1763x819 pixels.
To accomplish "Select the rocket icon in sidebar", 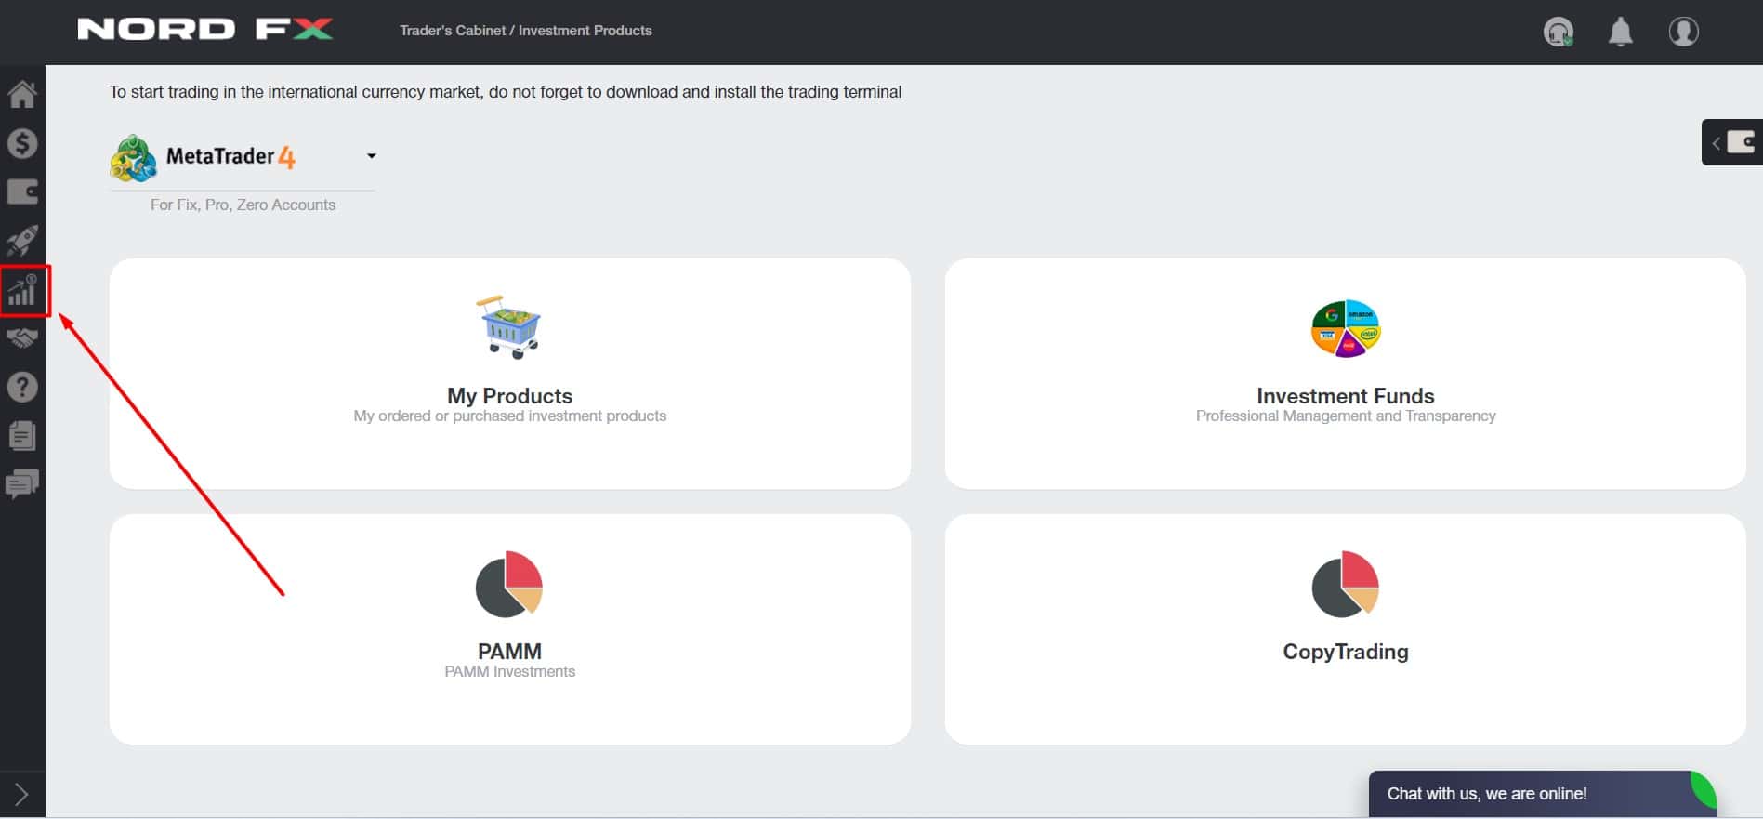I will pos(22,241).
